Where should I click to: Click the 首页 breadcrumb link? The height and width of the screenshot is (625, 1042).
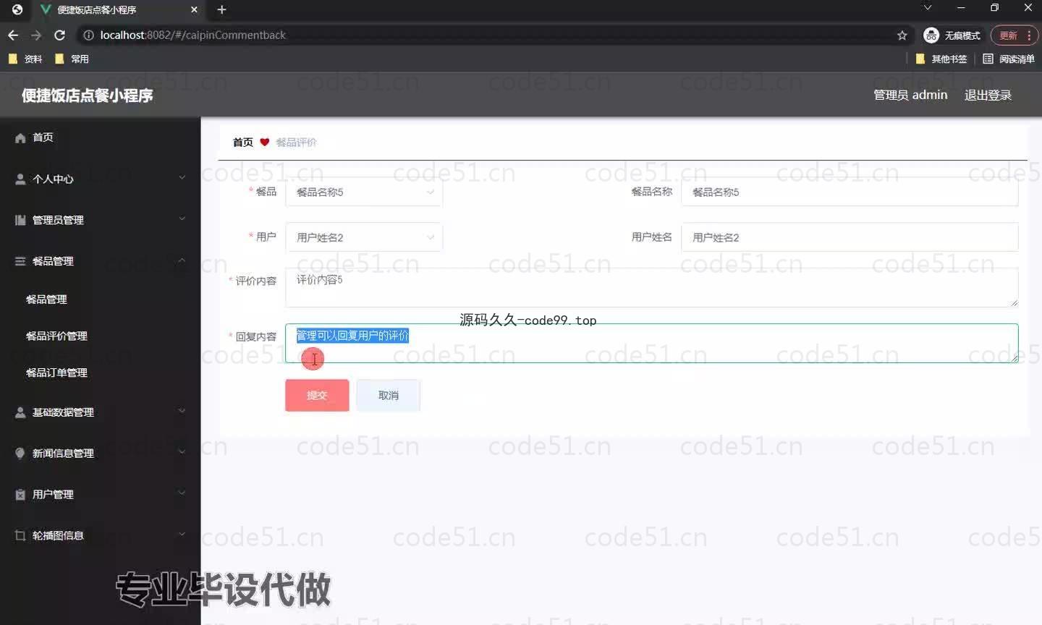click(243, 142)
